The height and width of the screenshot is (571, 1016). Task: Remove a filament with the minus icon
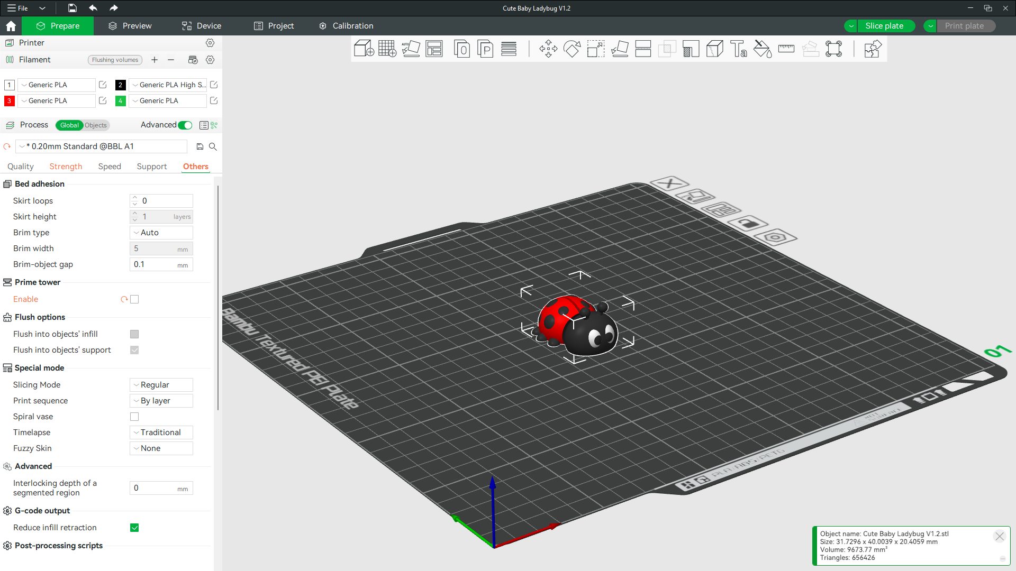[171, 60]
